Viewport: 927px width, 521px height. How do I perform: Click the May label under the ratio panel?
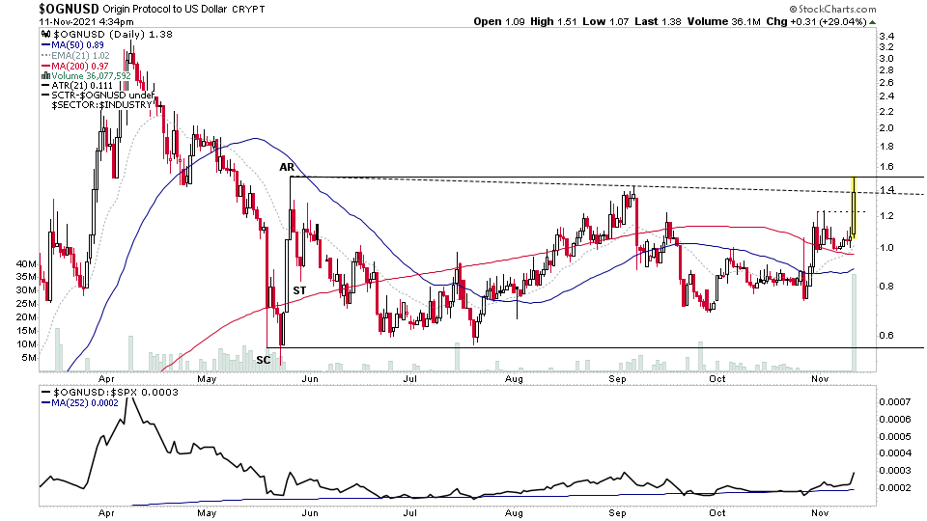coord(207,512)
